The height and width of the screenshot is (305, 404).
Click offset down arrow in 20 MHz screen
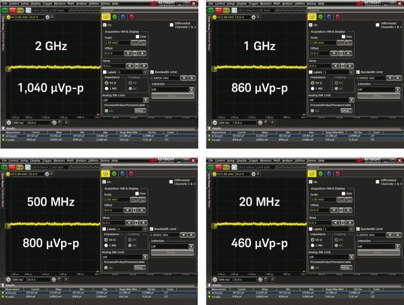click(334, 210)
